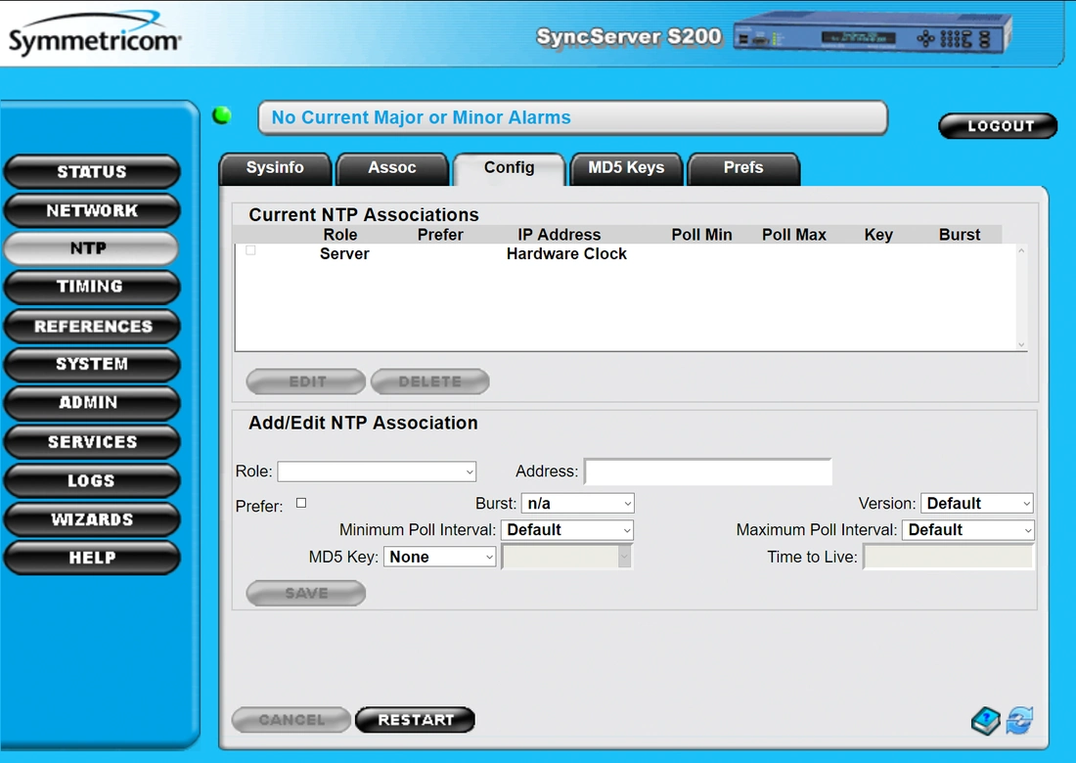Click the "Poll Max" column header
This screenshot has height=763, width=1076.
(794, 235)
